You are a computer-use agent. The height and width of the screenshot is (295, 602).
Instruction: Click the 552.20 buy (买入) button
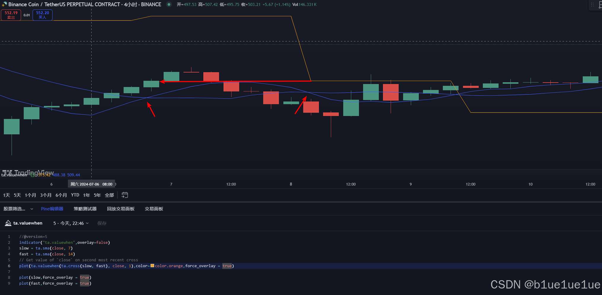tap(42, 15)
